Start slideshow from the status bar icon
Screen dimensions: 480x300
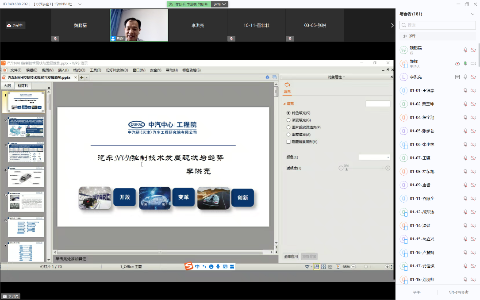click(338, 267)
